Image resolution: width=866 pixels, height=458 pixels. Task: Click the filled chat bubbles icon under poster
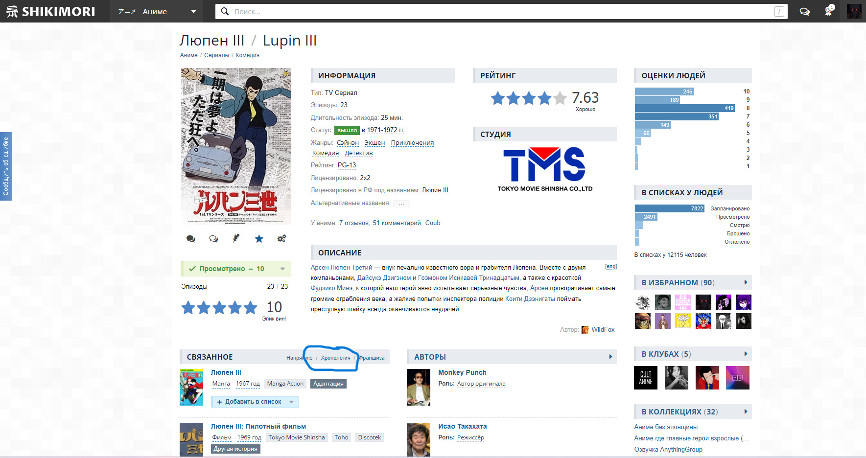tap(191, 239)
